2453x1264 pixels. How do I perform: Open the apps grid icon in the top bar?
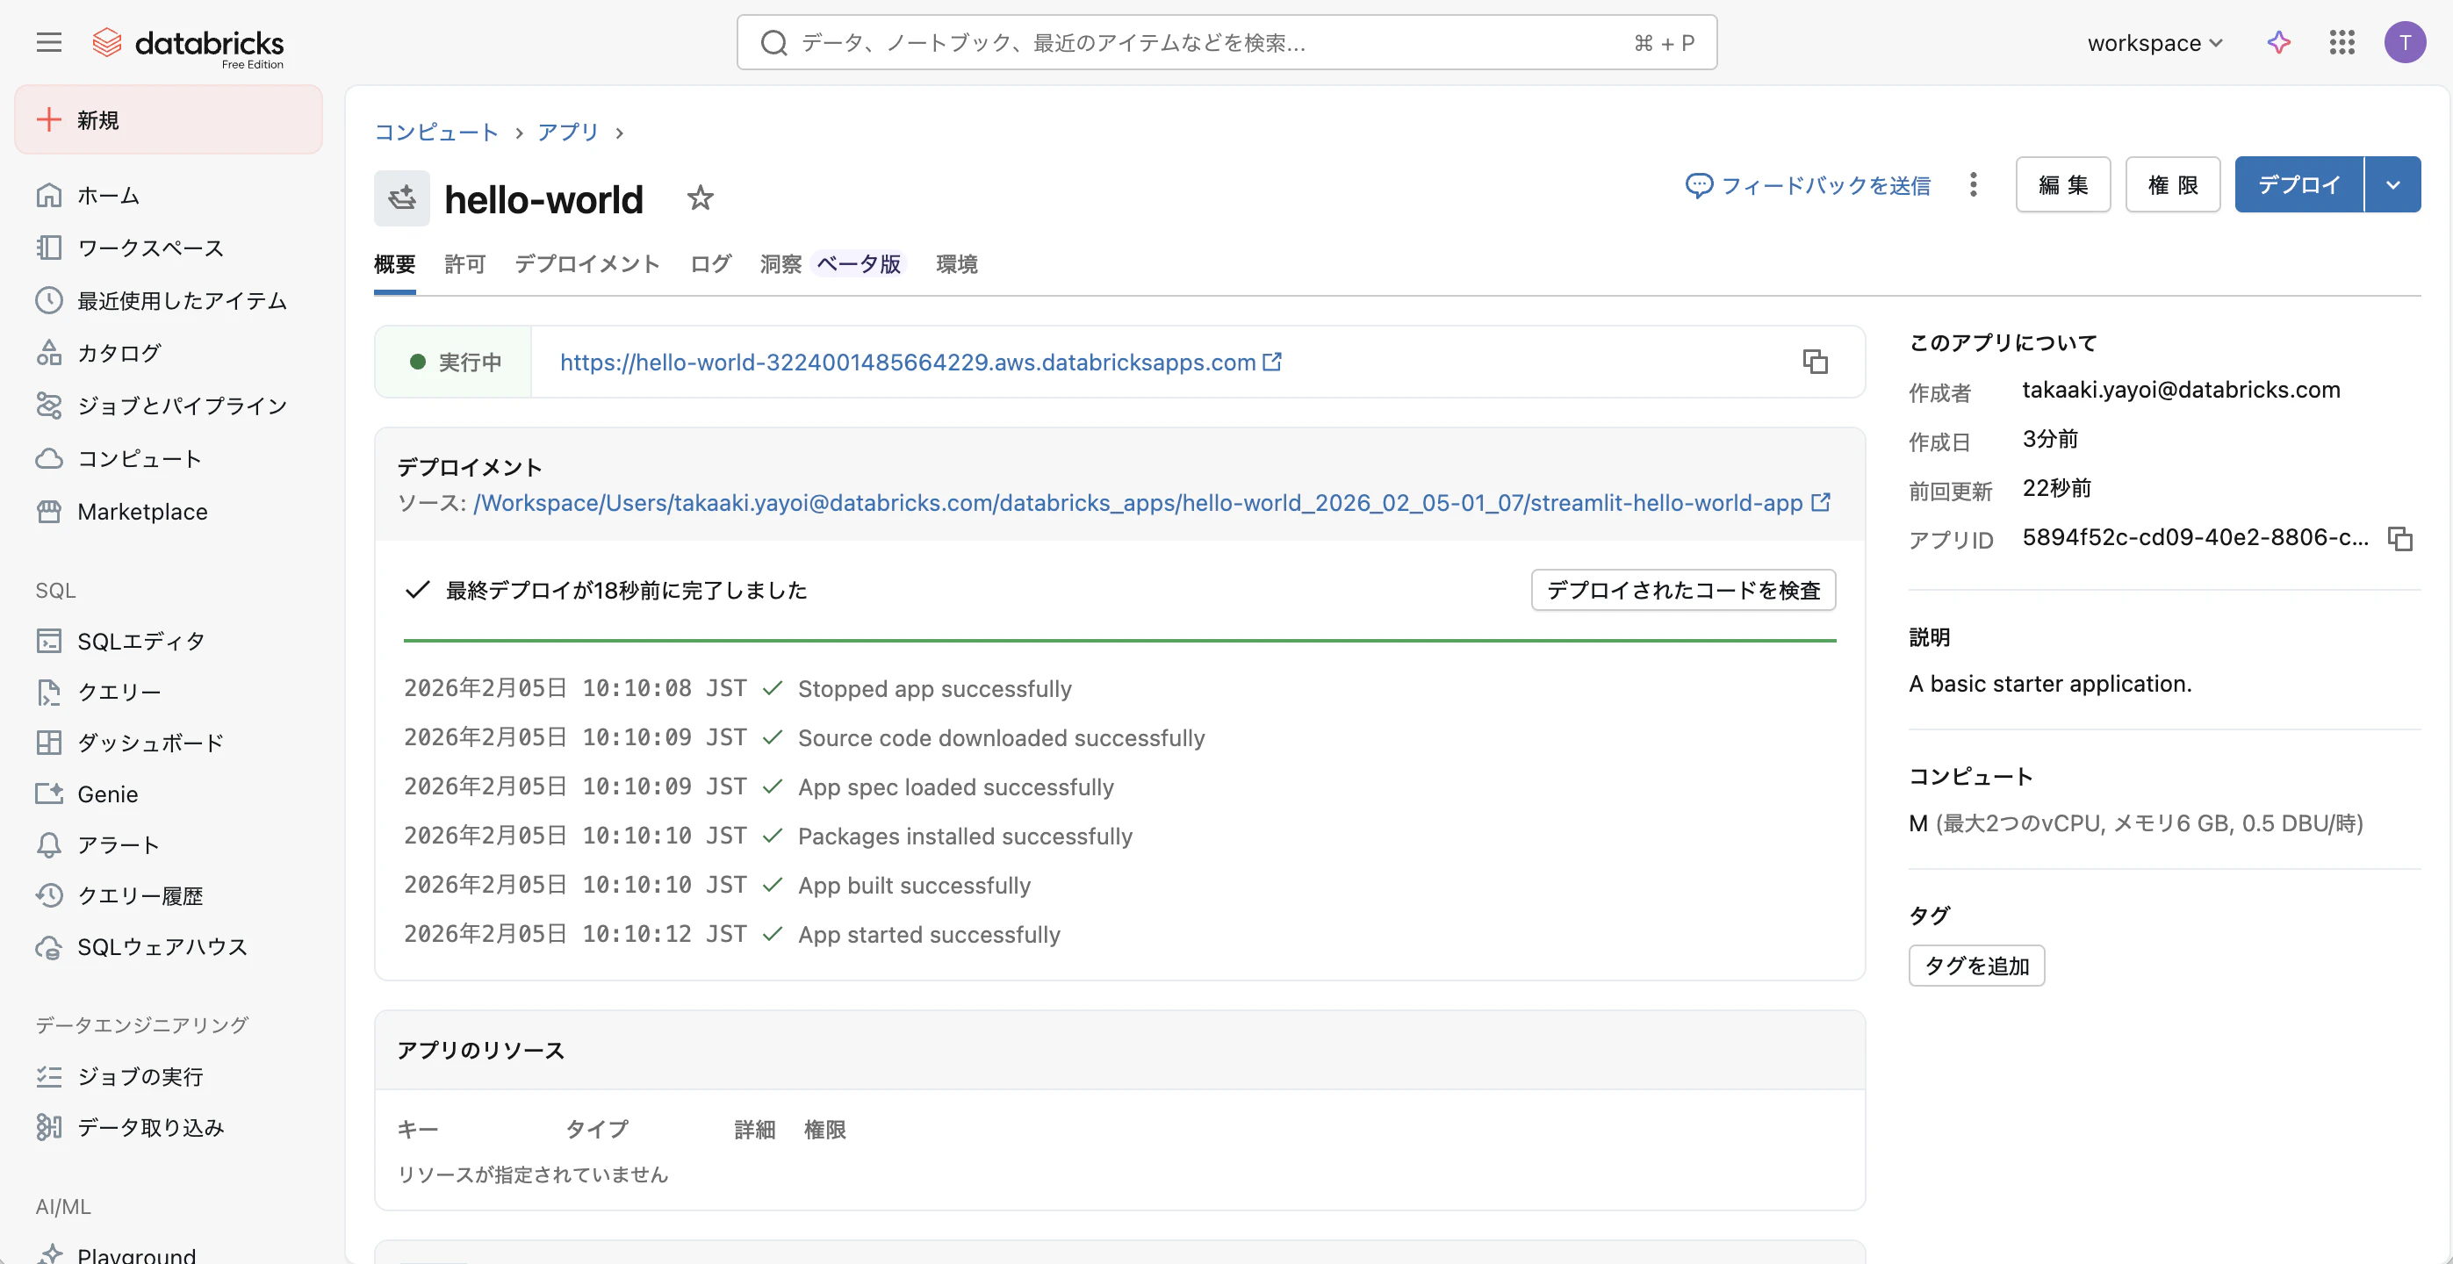coord(2341,42)
